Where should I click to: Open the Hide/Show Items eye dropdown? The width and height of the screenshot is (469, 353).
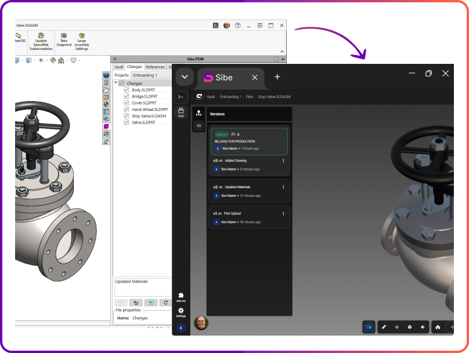[42, 60]
